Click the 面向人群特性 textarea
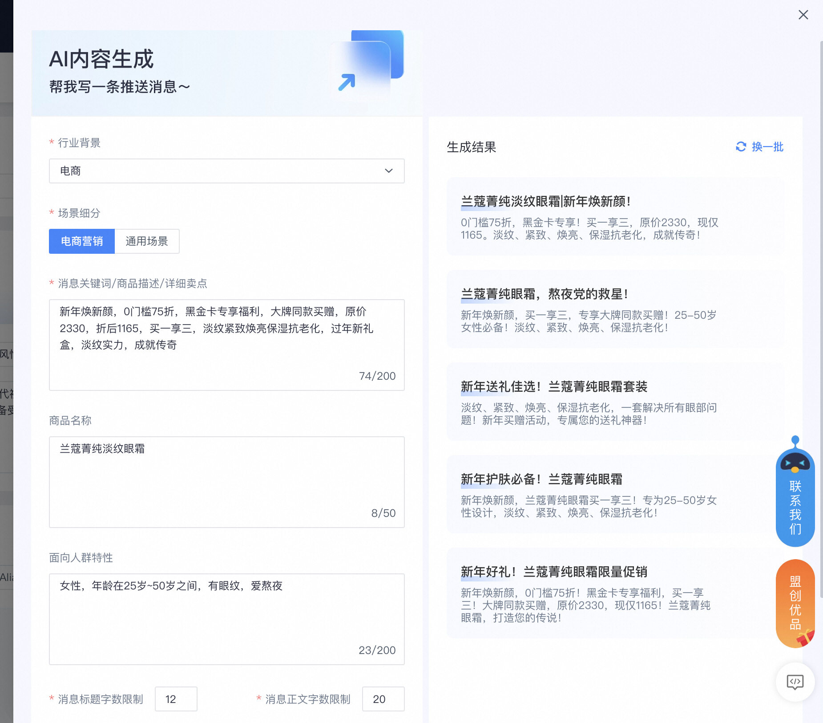 pos(226,619)
